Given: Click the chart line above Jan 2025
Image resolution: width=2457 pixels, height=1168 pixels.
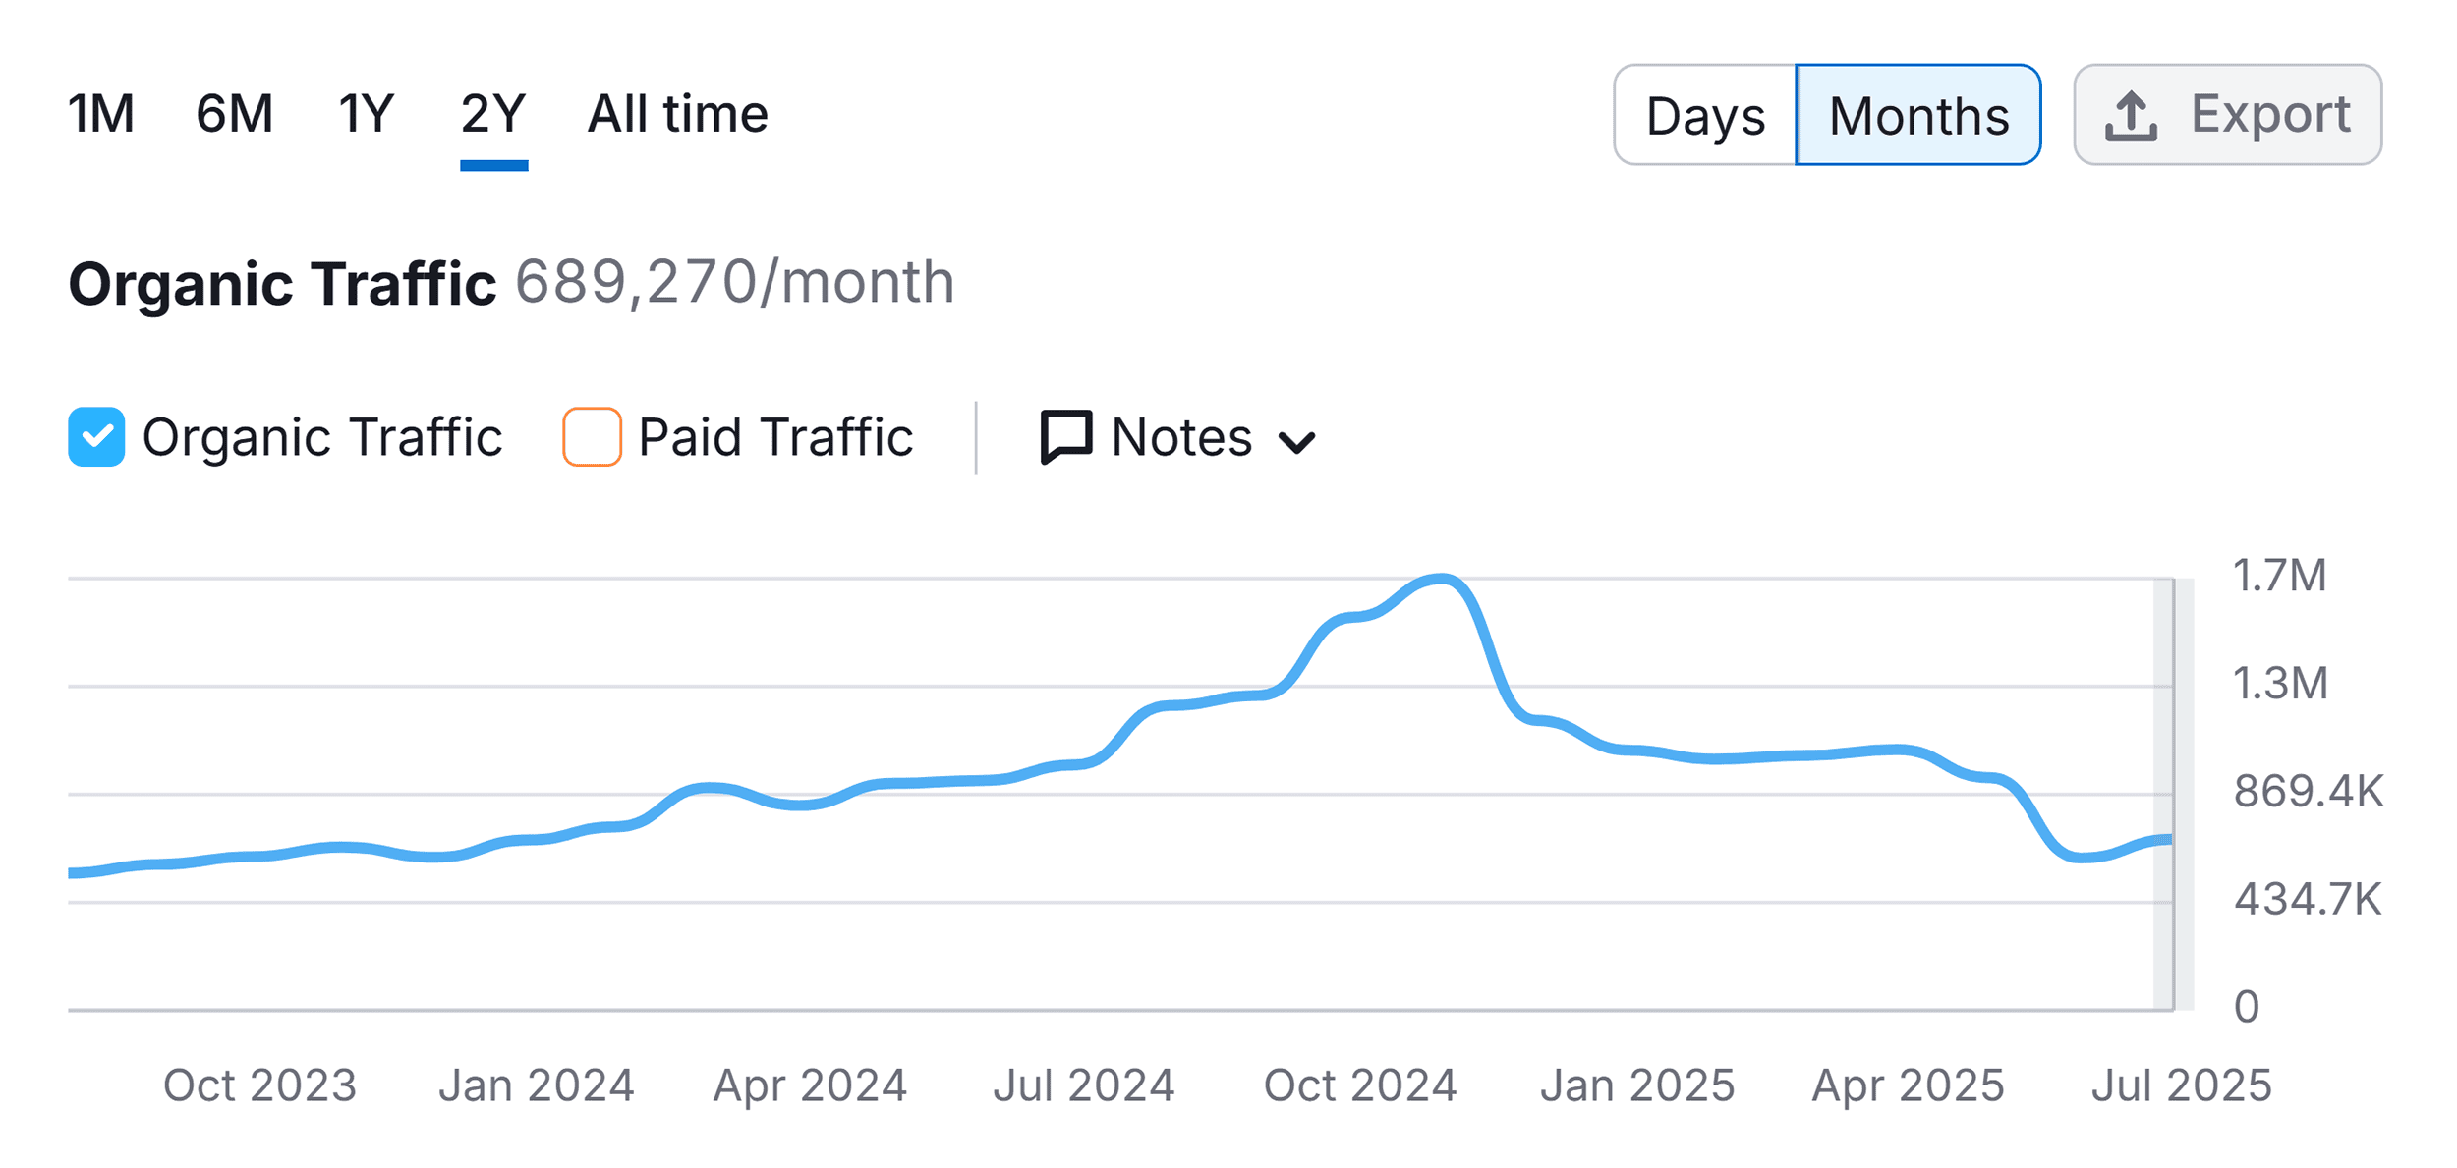Looking at the screenshot, I should 1636,751.
